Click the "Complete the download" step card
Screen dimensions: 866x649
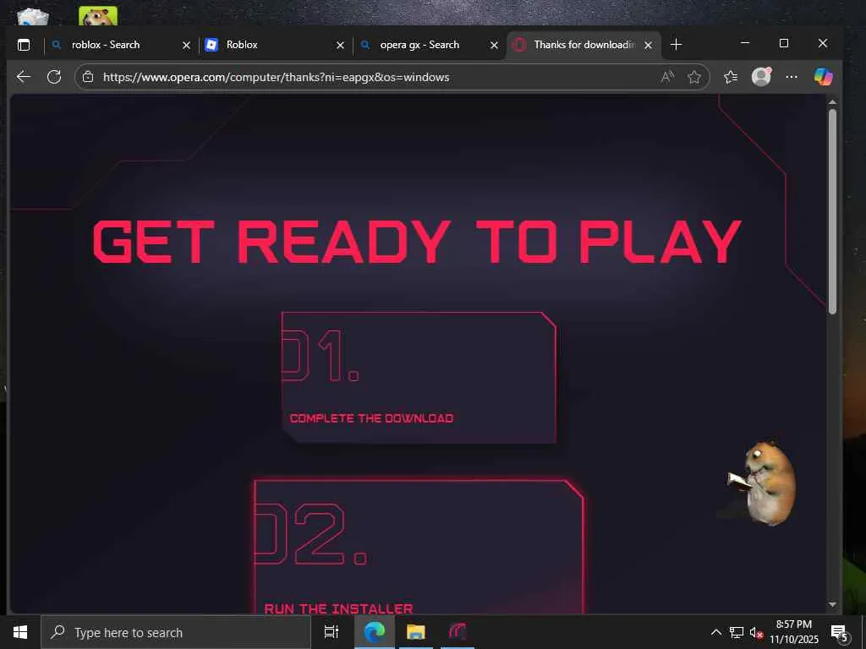tap(419, 378)
